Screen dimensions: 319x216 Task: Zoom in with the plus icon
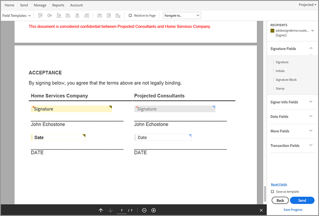pos(154,210)
